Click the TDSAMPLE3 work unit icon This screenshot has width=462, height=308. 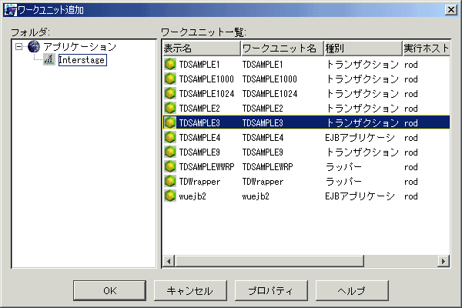point(170,122)
